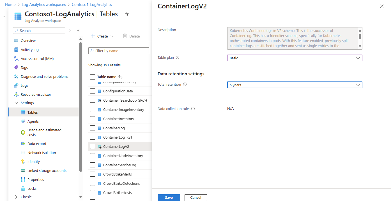
Task: Open Network isolation settings
Action: click(x=42, y=153)
